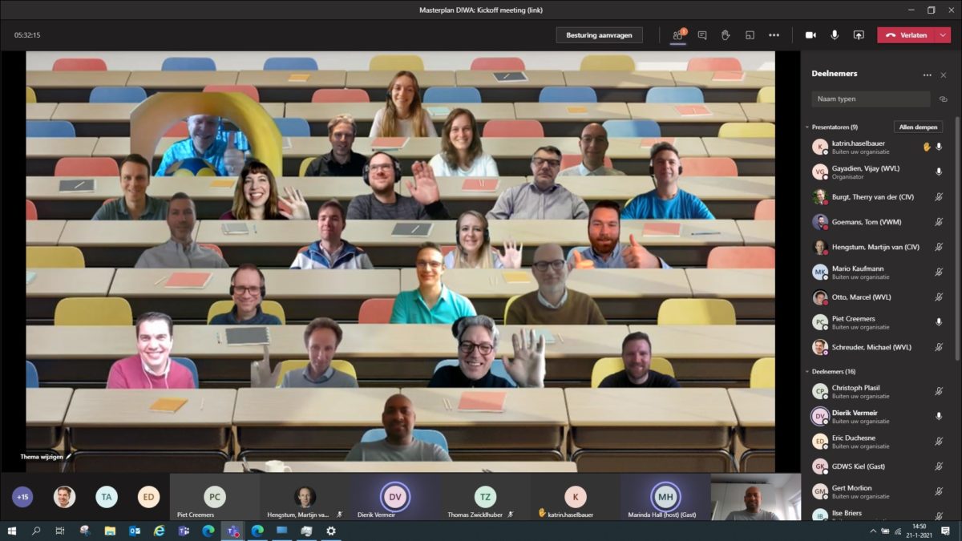
Task: Click the ED participant avatar in strip
Action: [x=148, y=497]
